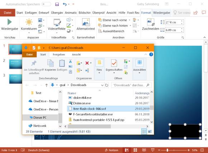Open the Ansicht tab in Explorer
The image size is (208, 153).
click(x=76, y=54)
